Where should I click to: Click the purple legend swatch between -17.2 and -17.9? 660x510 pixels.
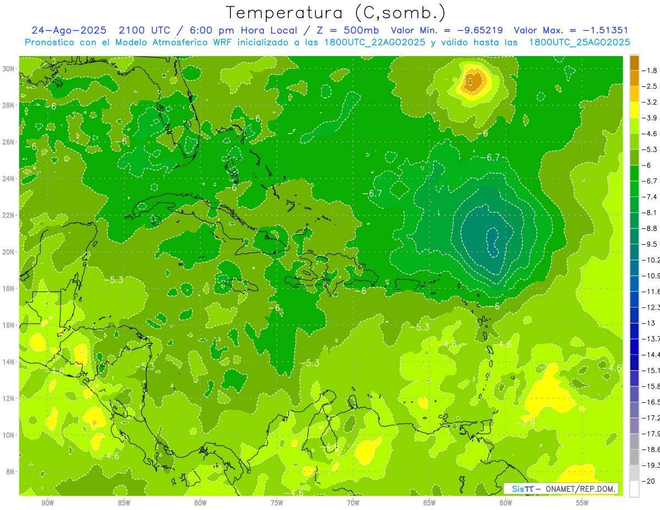click(634, 426)
